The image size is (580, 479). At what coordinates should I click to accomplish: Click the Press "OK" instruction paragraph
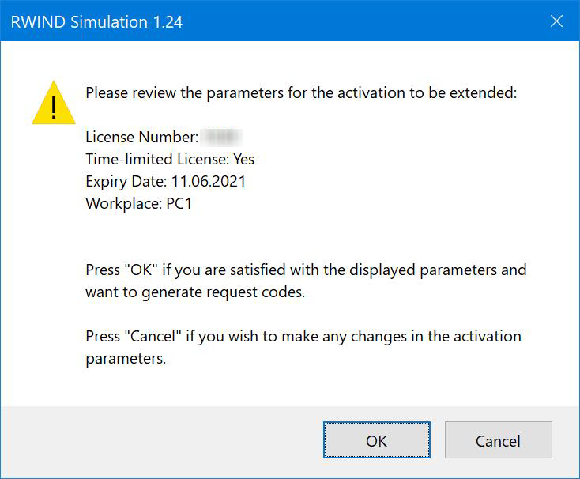[305, 281]
